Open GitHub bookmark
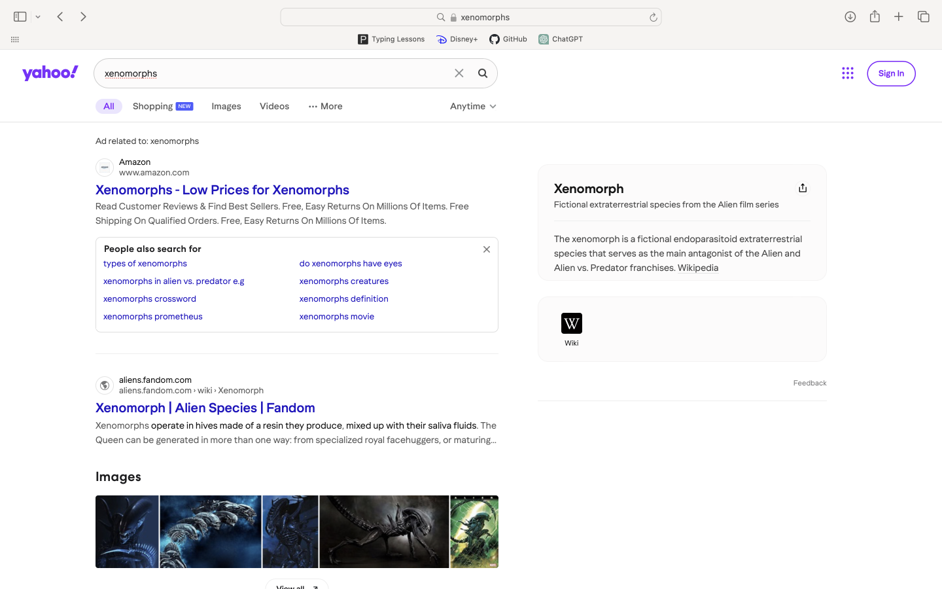The width and height of the screenshot is (942, 589). pyautogui.click(x=508, y=39)
